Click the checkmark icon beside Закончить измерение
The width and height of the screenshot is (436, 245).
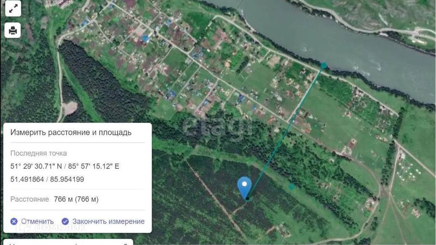coord(65,222)
